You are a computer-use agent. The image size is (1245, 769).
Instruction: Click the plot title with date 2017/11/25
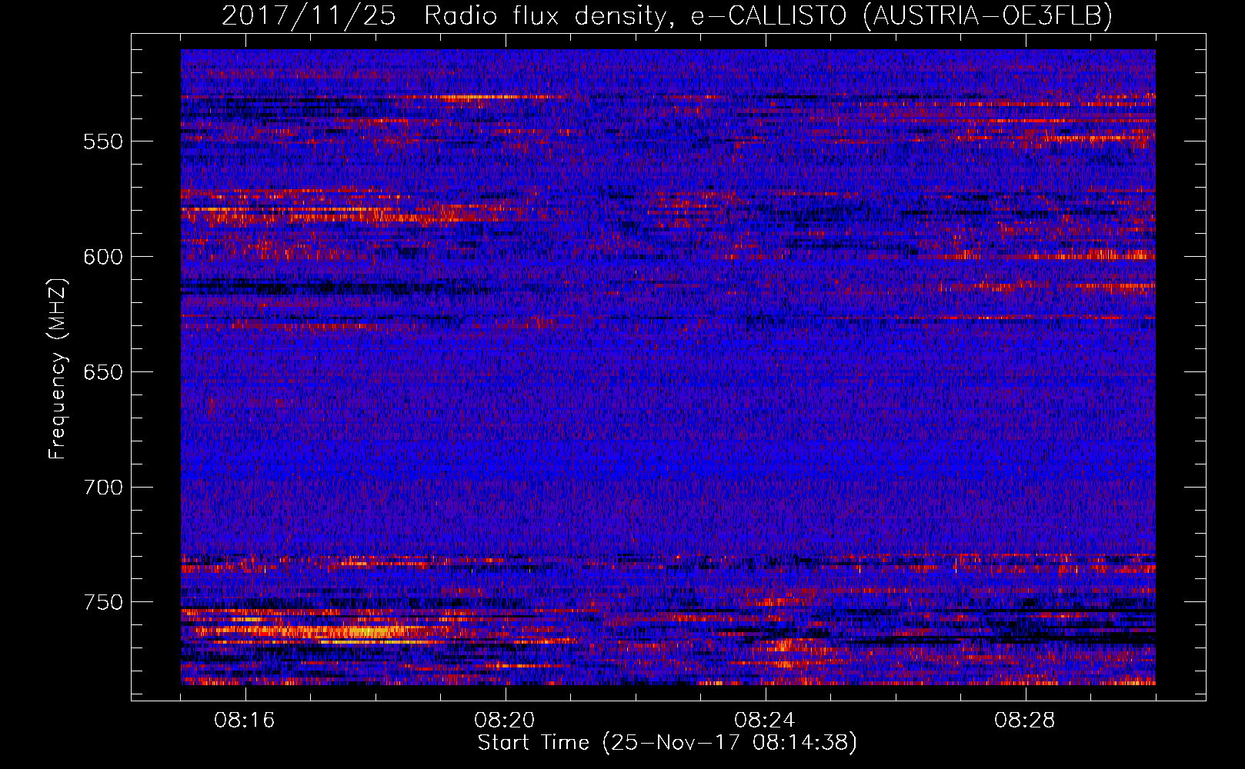point(667,15)
